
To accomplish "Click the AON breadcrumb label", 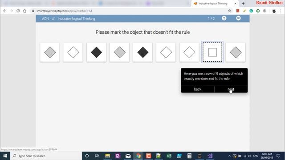I will coord(45,19).
